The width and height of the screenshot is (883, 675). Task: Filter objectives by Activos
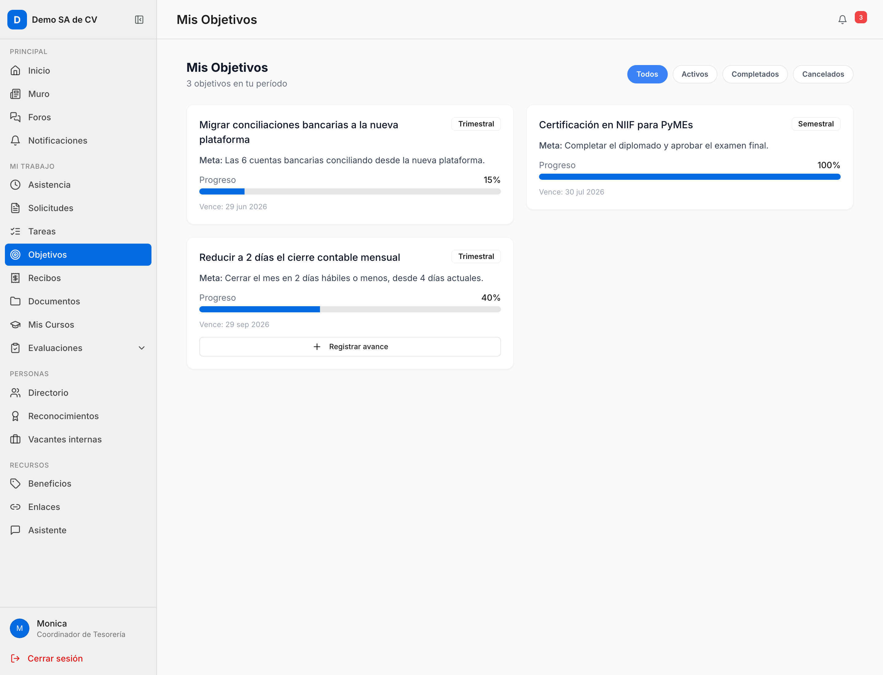(695, 74)
